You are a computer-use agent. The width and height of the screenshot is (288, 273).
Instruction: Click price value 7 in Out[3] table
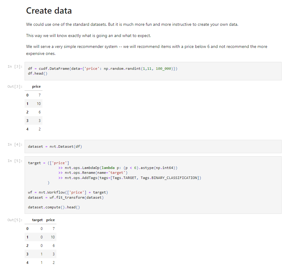coord(39,95)
